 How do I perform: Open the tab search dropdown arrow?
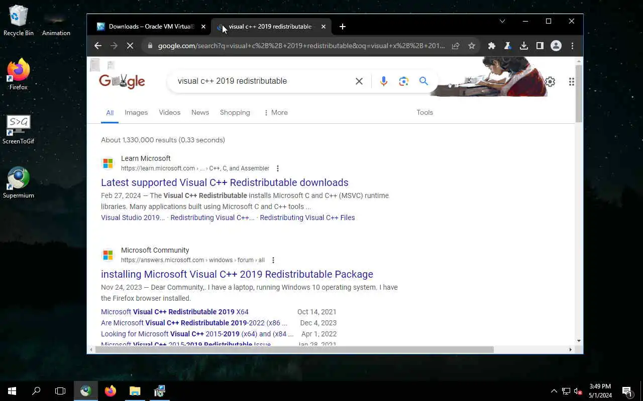point(502,21)
